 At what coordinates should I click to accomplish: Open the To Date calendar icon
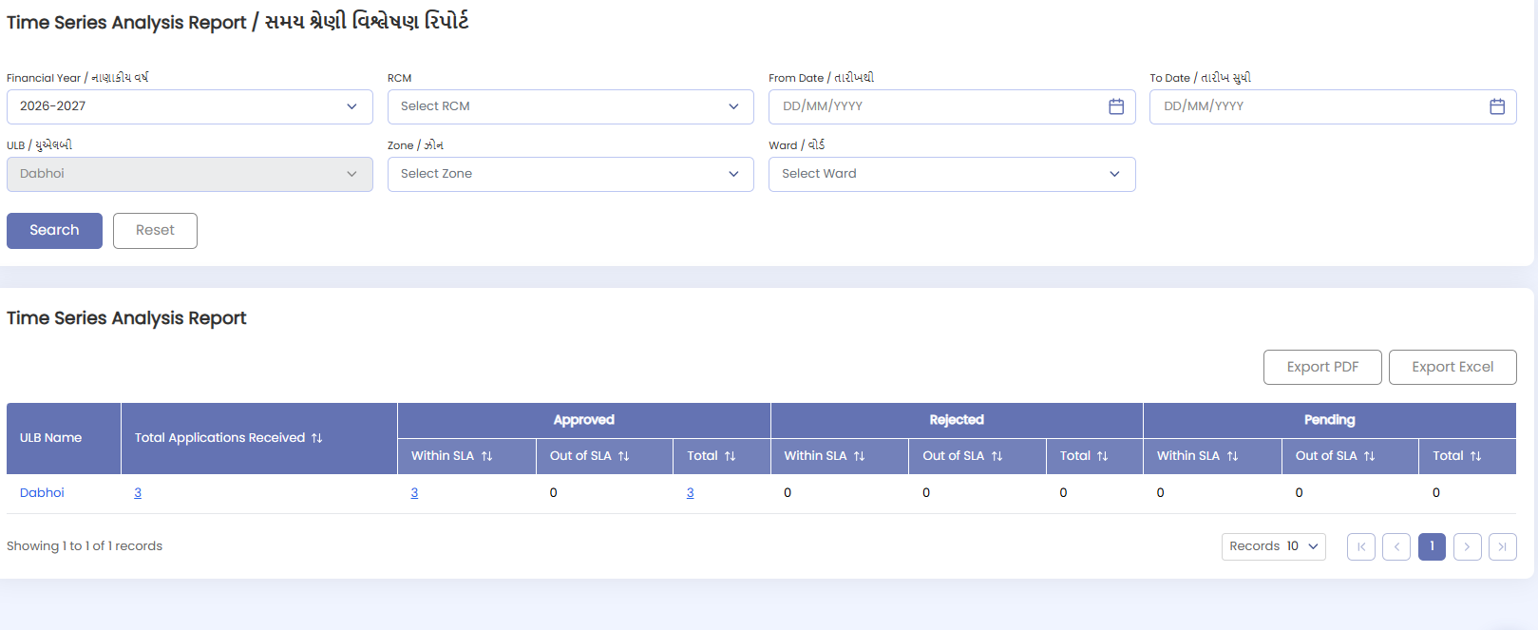pyautogui.click(x=1497, y=106)
